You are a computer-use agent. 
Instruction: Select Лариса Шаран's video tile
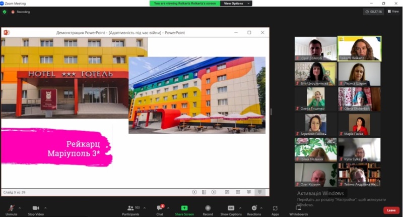[359, 74]
